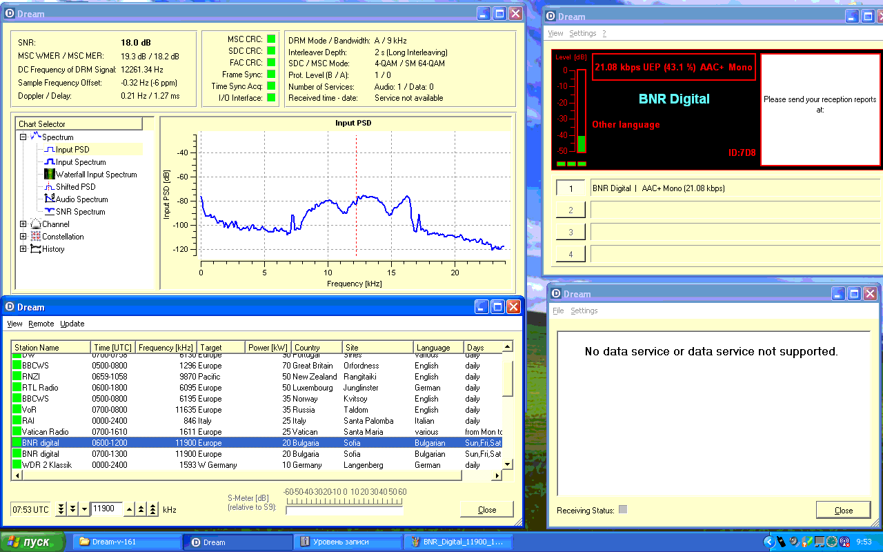This screenshot has width=883, height=552.
Task: Click the handheld radio icon in system tray
Action: [782, 542]
